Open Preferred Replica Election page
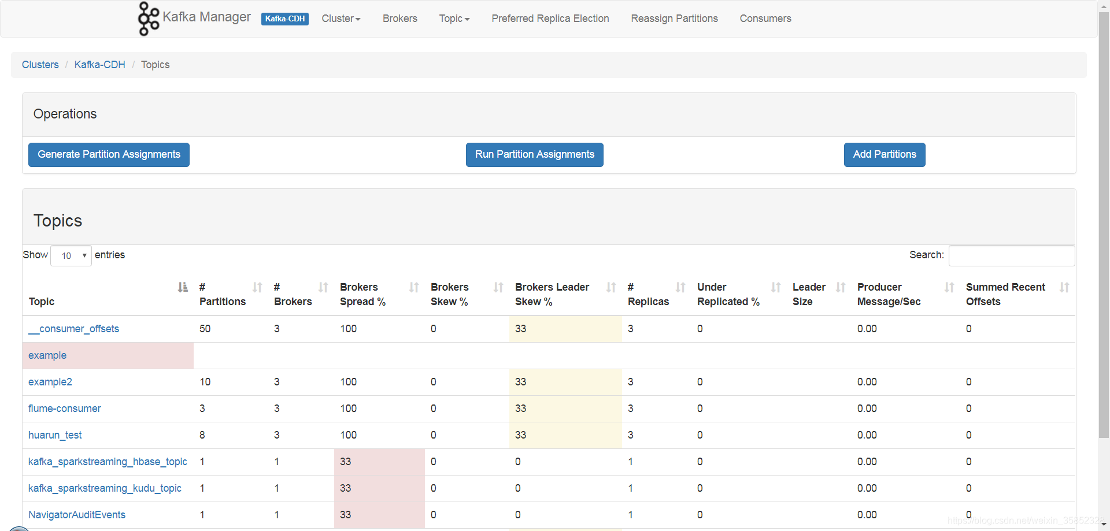Image resolution: width=1110 pixels, height=531 pixels. point(550,18)
